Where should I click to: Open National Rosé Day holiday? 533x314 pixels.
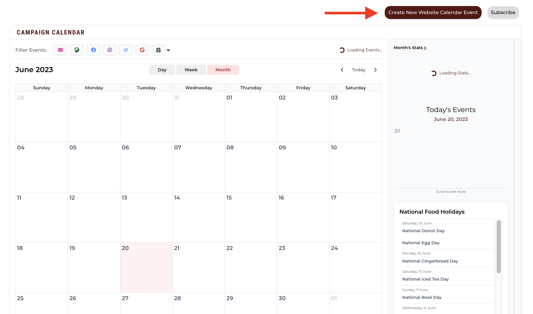(x=422, y=298)
